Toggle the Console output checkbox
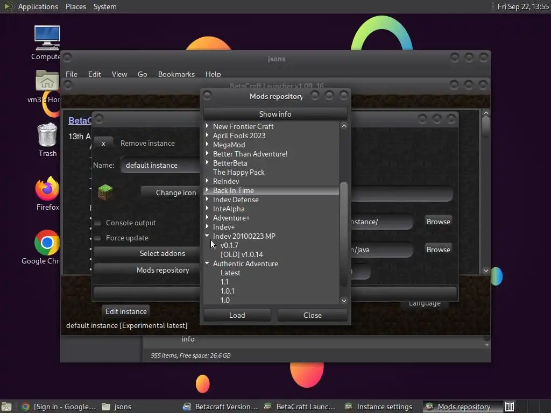Viewport: 551px width, 413px height. point(98,223)
